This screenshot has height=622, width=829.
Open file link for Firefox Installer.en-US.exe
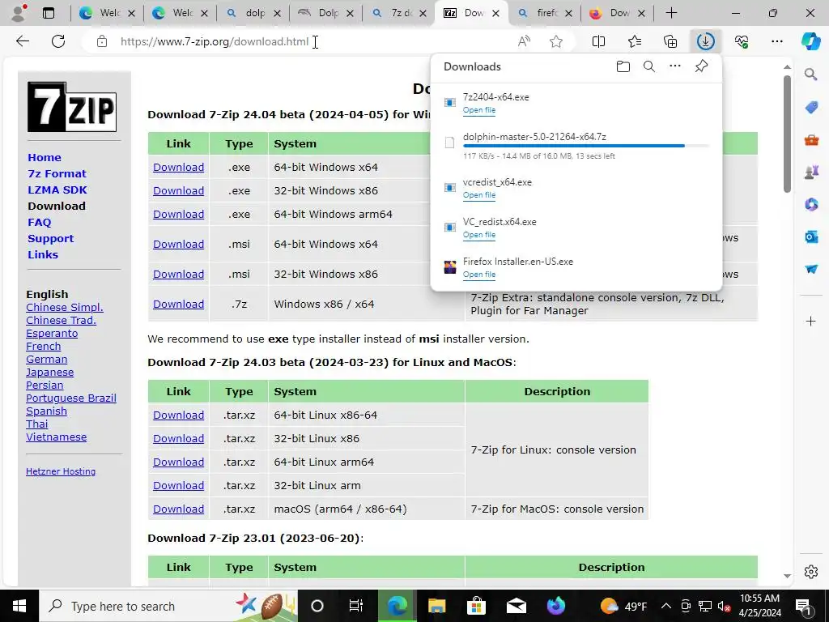click(x=479, y=274)
